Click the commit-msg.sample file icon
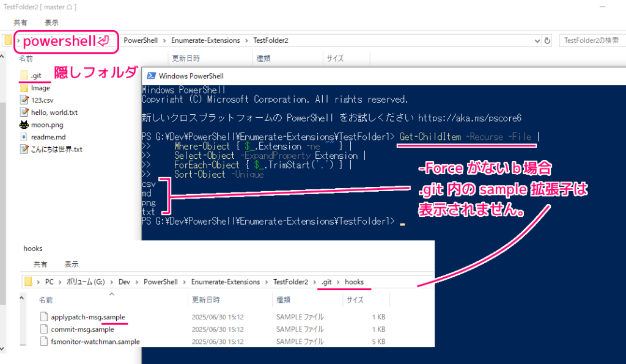 coord(43,329)
